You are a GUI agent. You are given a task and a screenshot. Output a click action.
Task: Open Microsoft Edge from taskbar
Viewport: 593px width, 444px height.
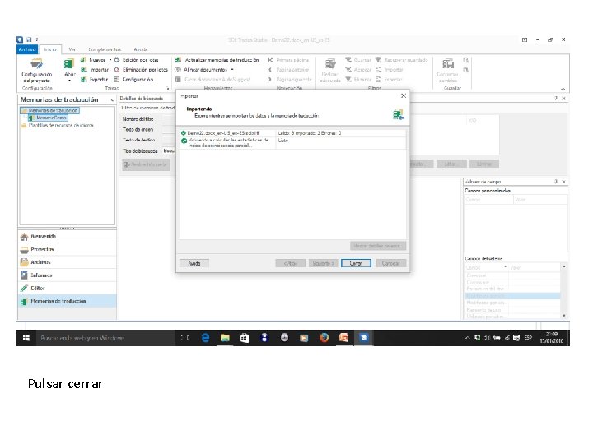click(x=205, y=338)
